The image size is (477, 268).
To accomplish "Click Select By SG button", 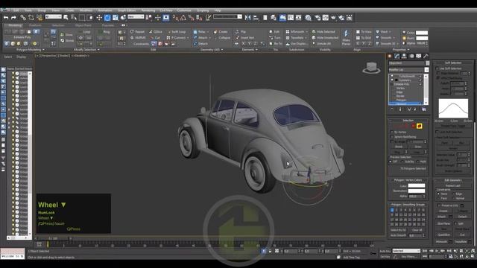I will (x=399, y=230).
